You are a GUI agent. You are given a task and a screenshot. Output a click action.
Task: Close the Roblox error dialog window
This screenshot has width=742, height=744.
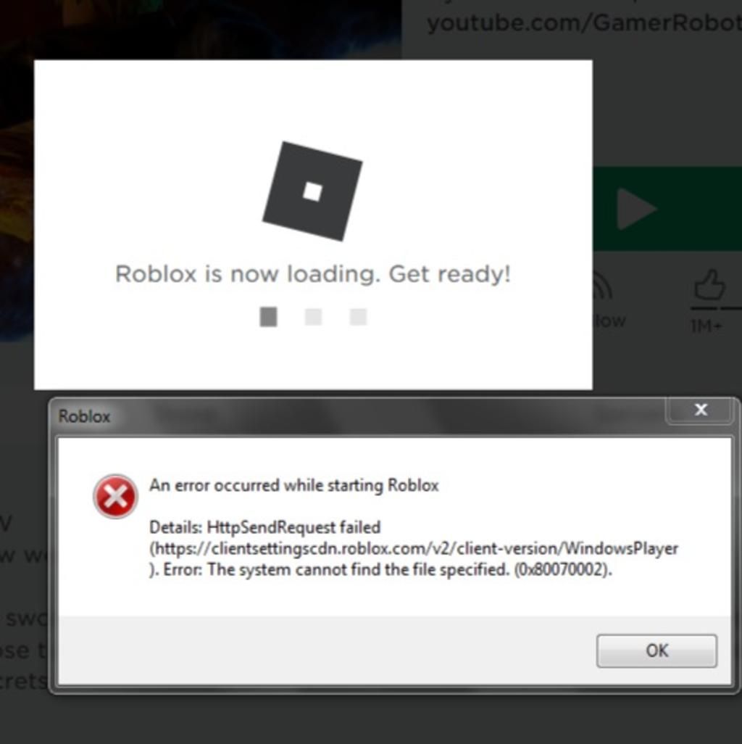tap(700, 410)
